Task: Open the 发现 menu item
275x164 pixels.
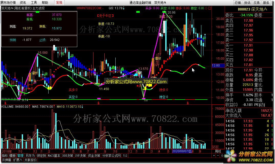Action: point(59,3)
